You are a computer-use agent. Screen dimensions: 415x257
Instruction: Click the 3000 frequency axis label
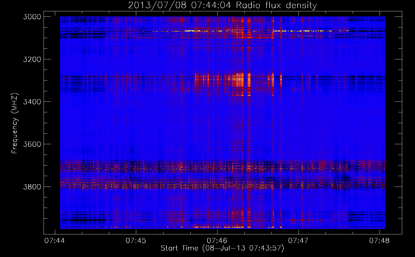(32, 17)
